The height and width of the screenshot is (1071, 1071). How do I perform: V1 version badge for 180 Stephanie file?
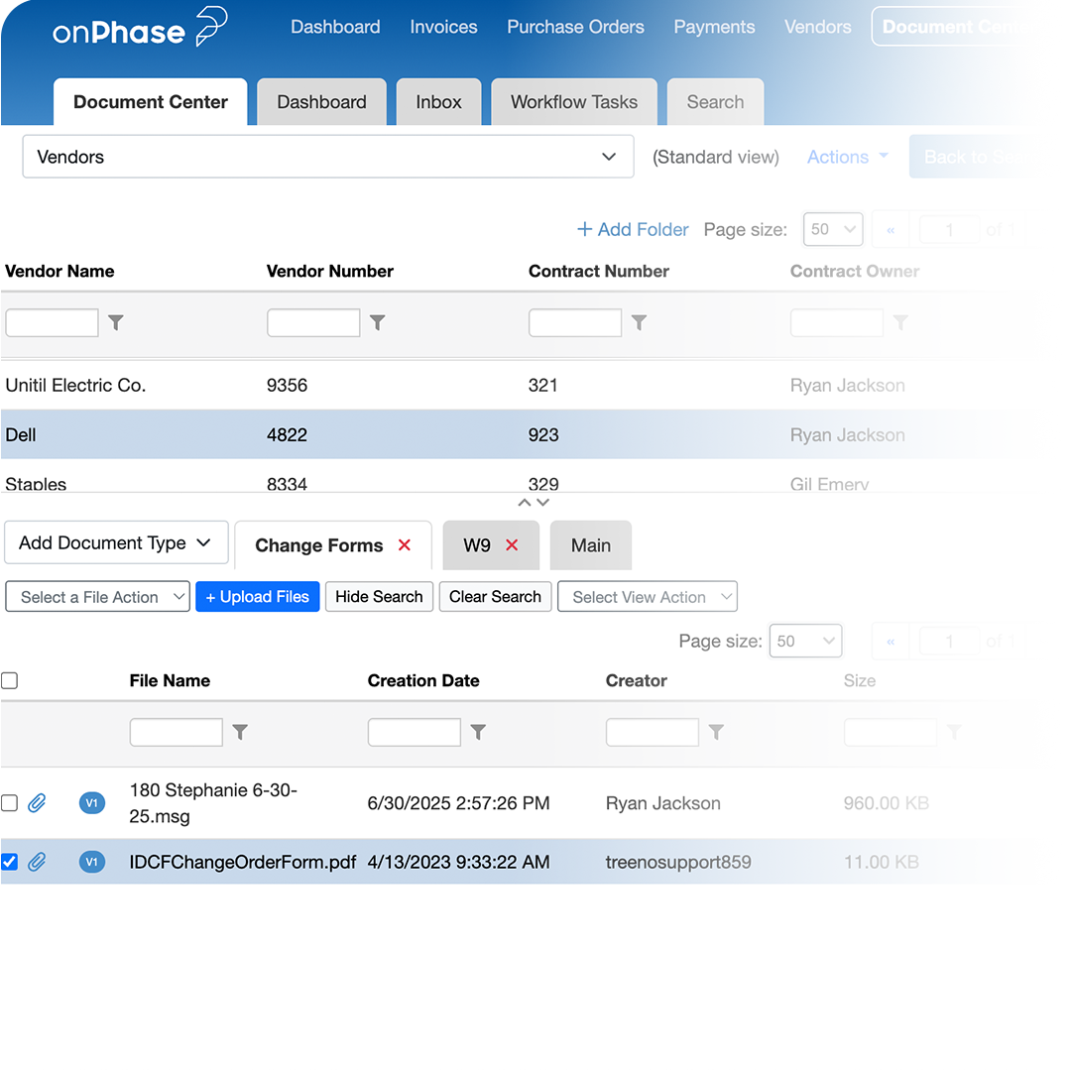pyautogui.click(x=92, y=802)
